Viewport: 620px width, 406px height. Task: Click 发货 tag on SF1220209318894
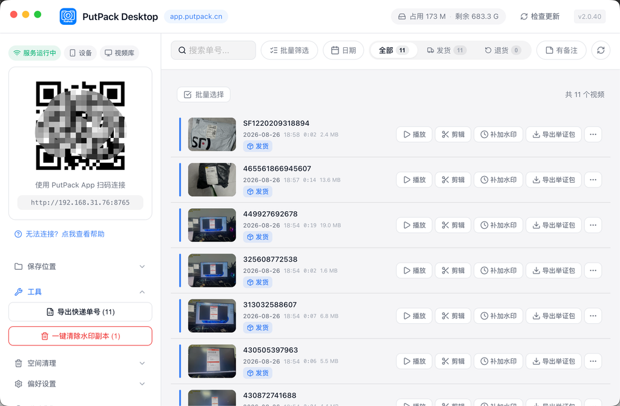pos(258,146)
